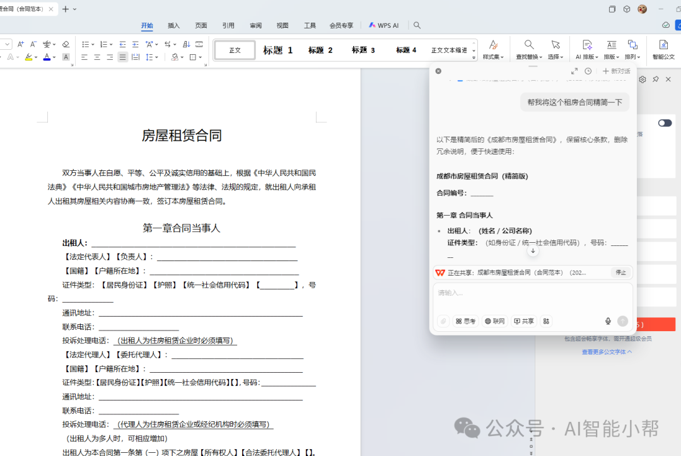Click the show/hide paragraph marks icon
This screenshot has height=456, width=681.
click(167, 44)
